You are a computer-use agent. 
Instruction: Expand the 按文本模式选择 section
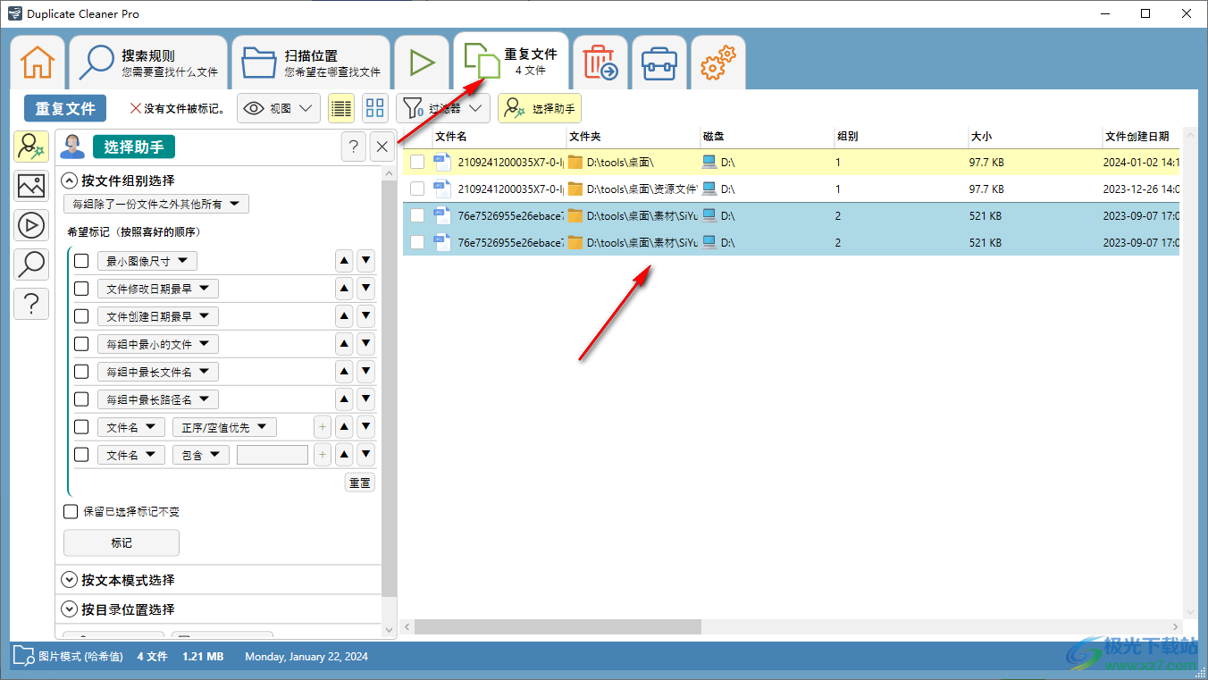click(x=70, y=580)
